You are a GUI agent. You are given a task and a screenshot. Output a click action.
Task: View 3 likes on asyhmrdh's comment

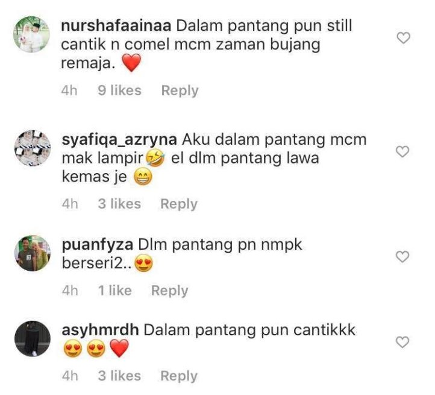119,376
